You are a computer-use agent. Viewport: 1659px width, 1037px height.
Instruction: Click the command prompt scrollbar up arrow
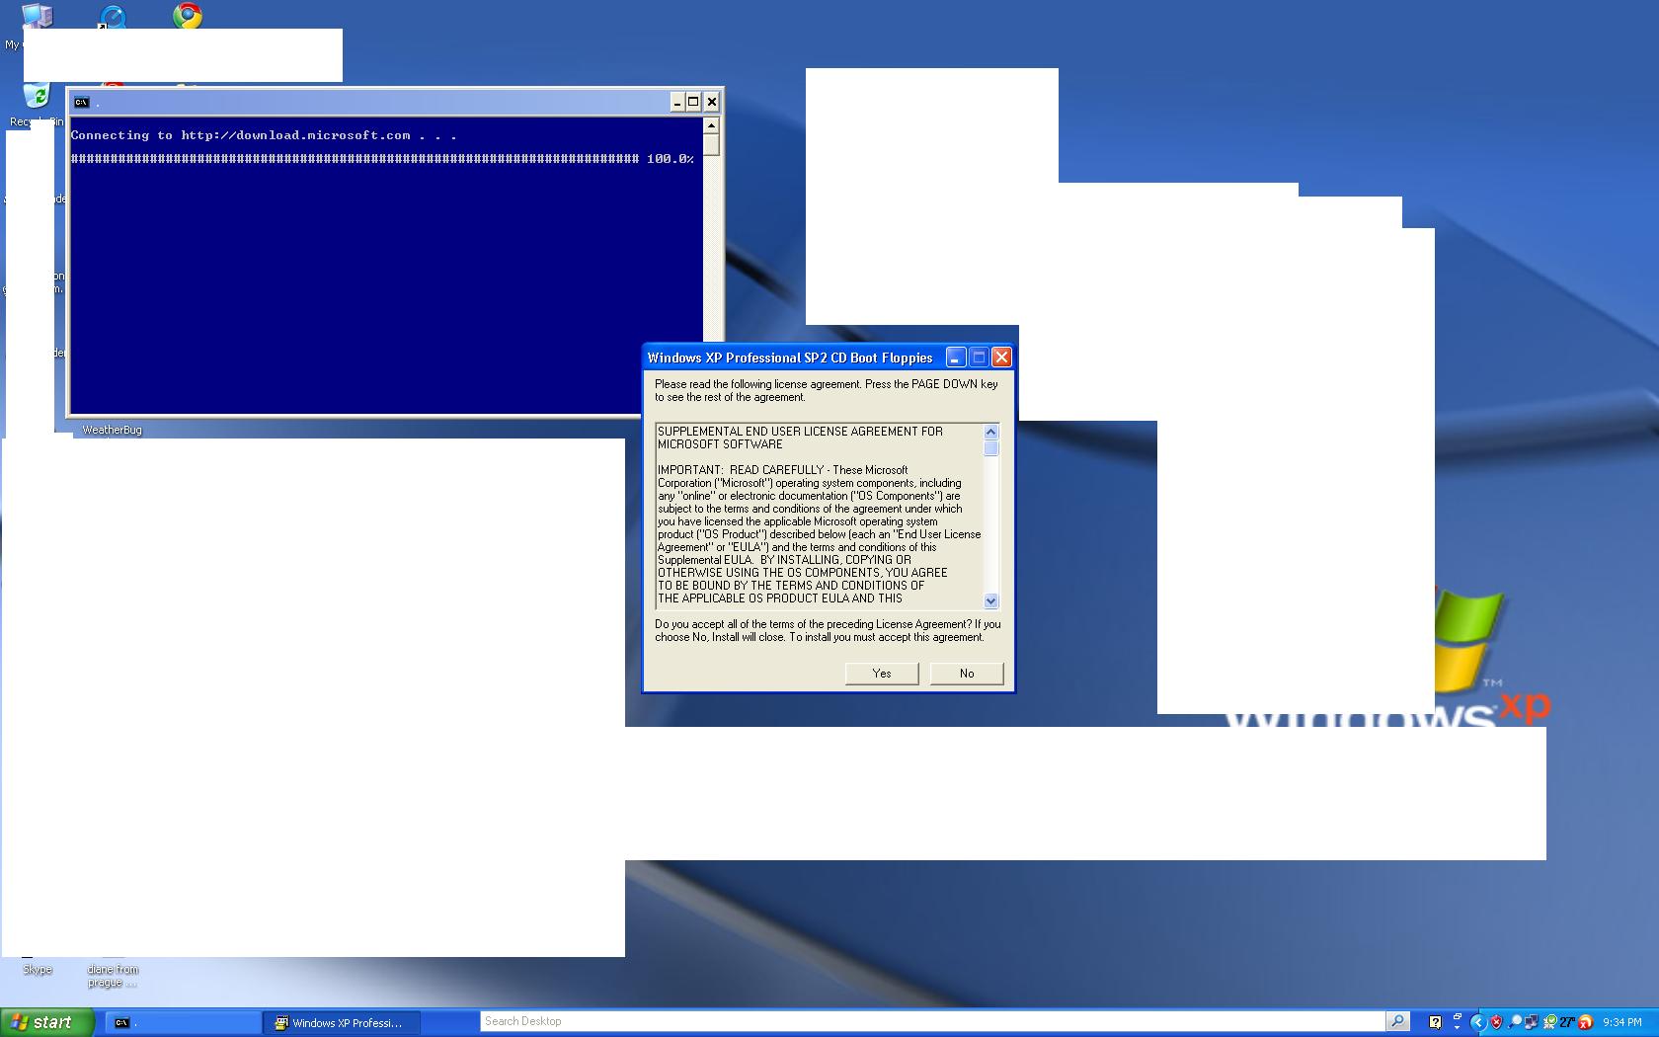[711, 125]
